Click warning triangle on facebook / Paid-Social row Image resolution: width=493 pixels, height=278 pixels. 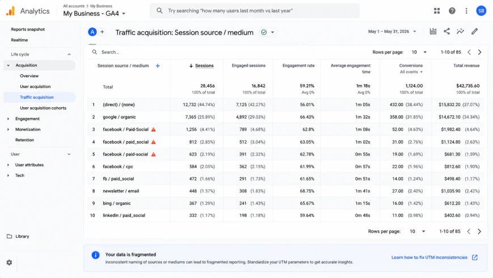point(154,129)
